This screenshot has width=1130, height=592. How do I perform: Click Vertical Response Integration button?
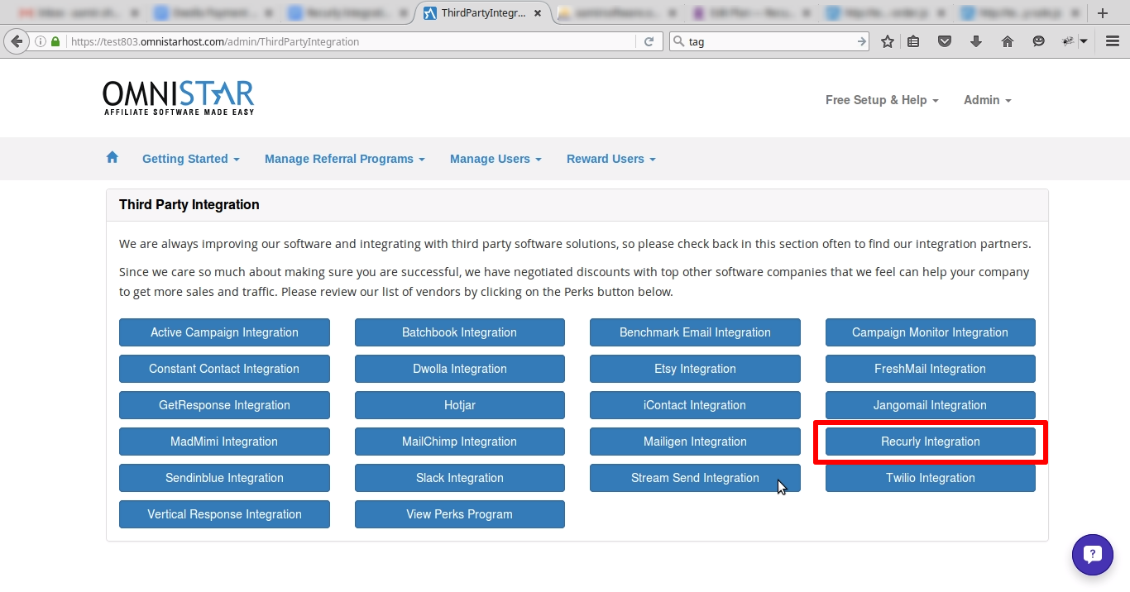click(224, 514)
